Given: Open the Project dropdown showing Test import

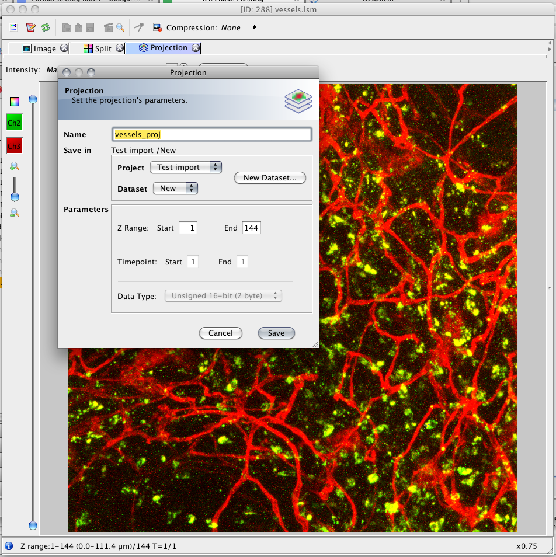Looking at the screenshot, I should coord(186,168).
